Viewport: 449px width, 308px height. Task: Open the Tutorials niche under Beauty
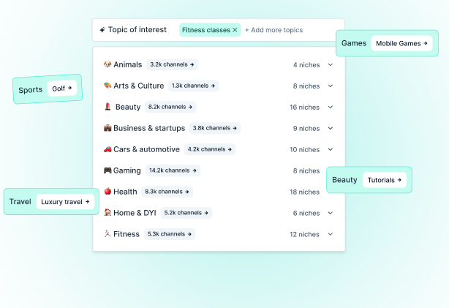pos(384,180)
